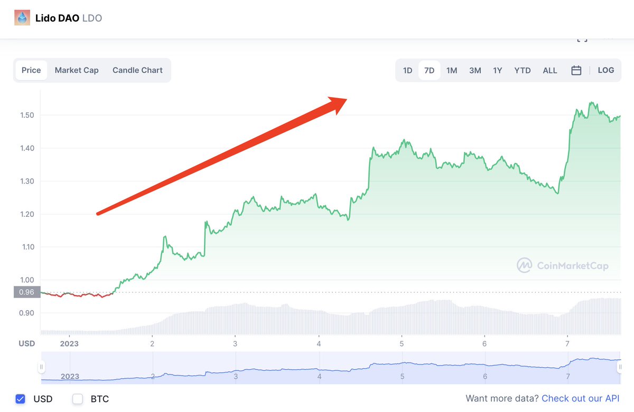Image resolution: width=634 pixels, height=412 pixels.
Task: Click the 0.96 price label on axis
Action: pos(26,292)
